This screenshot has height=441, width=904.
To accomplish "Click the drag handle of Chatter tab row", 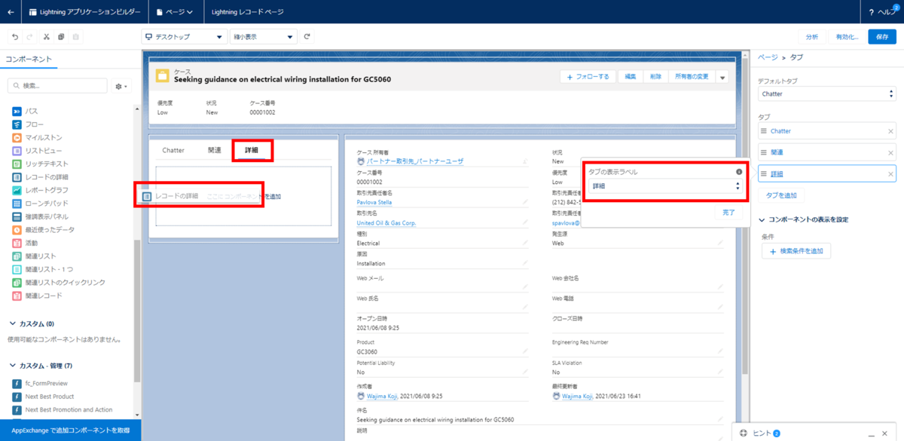I will coord(764,131).
